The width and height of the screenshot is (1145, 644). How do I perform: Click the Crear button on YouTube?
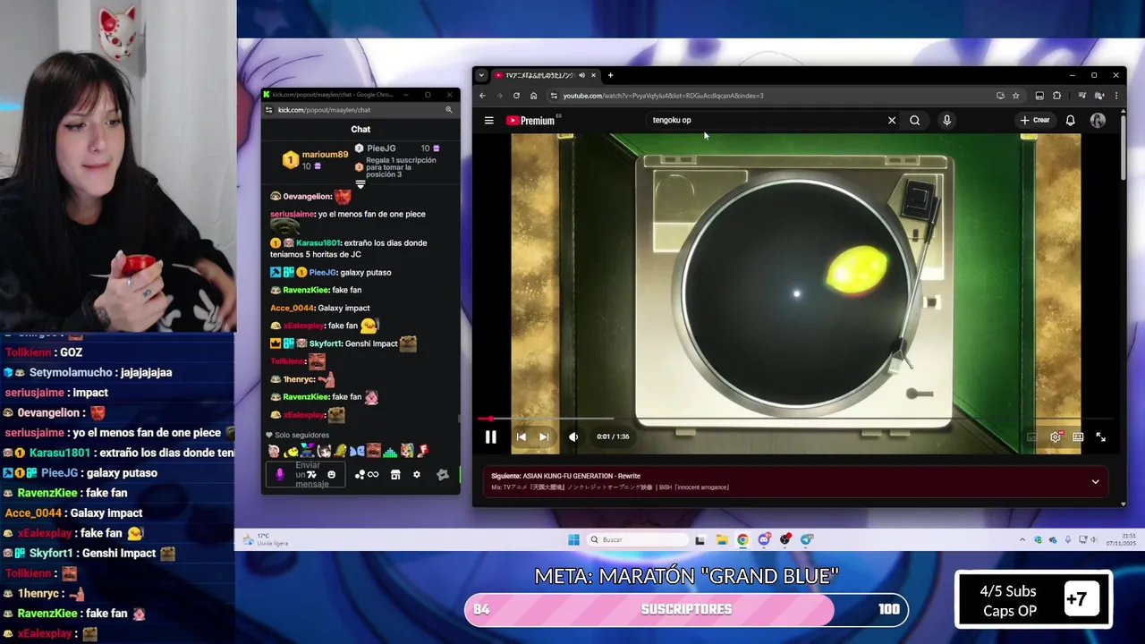click(x=1035, y=120)
